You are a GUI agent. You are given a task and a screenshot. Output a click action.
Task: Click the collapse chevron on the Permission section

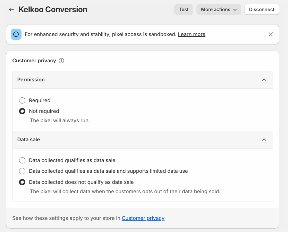pos(264,79)
